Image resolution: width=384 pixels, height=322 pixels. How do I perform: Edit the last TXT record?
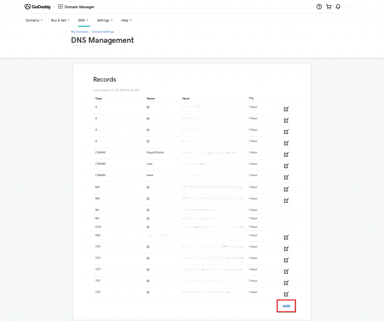click(x=286, y=294)
